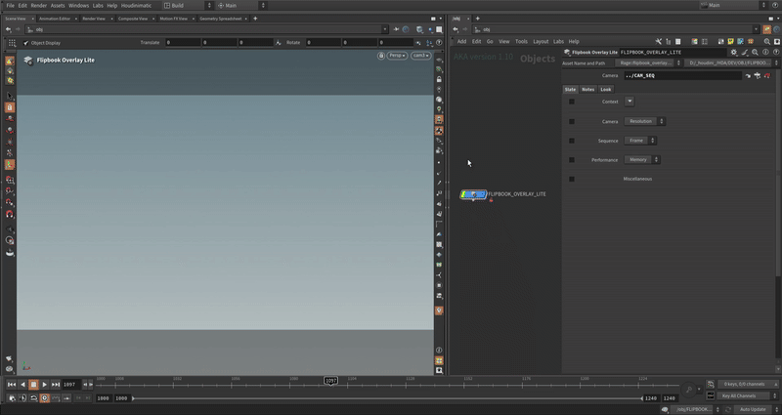Image resolution: width=782 pixels, height=415 pixels.
Task: Open the Layout menu in network editor
Action: [x=541, y=41]
